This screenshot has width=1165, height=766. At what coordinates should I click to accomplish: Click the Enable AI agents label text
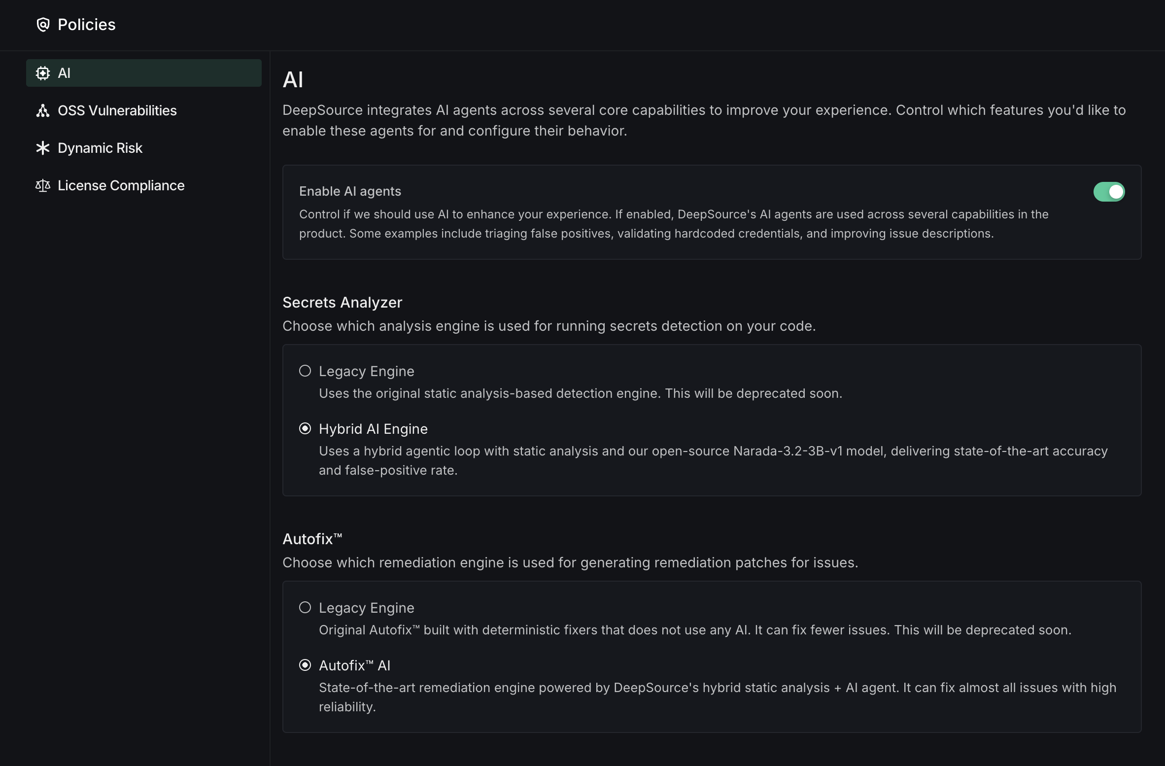click(x=350, y=191)
